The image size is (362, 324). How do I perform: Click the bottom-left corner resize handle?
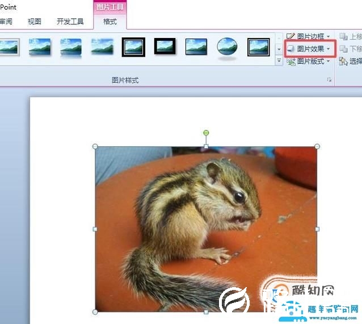[x=95, y=312]
